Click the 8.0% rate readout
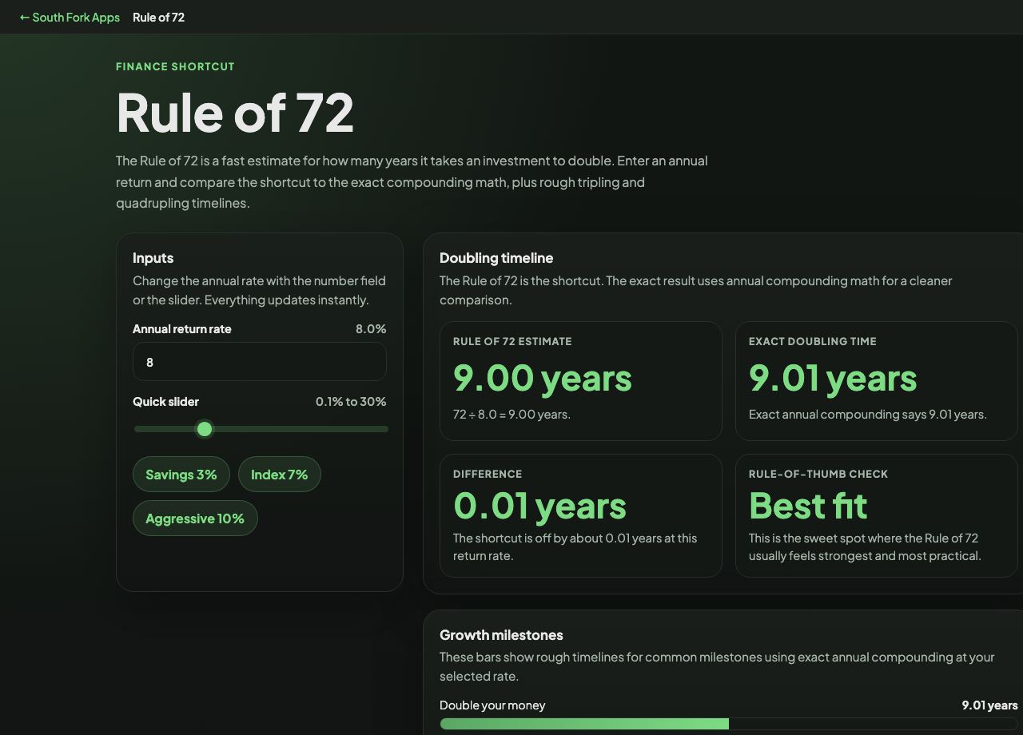This screenshot has height=735, width=1023. pyautogui.click(x=371, y=328)
